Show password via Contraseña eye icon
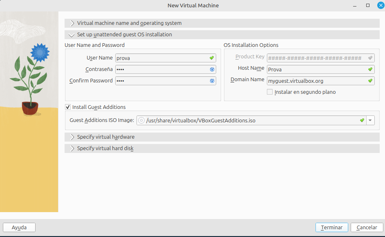Screen dimensions: 385x237 pyautogui.click(x=212, y=69)
